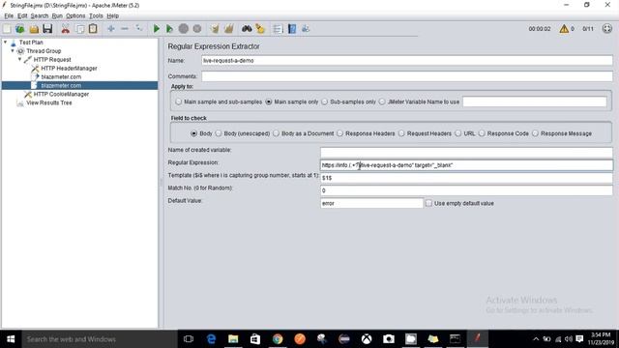This screenshot has height=348, width=619.
Task: Enable Use empty default value checkbox
Action: [429, 203]
